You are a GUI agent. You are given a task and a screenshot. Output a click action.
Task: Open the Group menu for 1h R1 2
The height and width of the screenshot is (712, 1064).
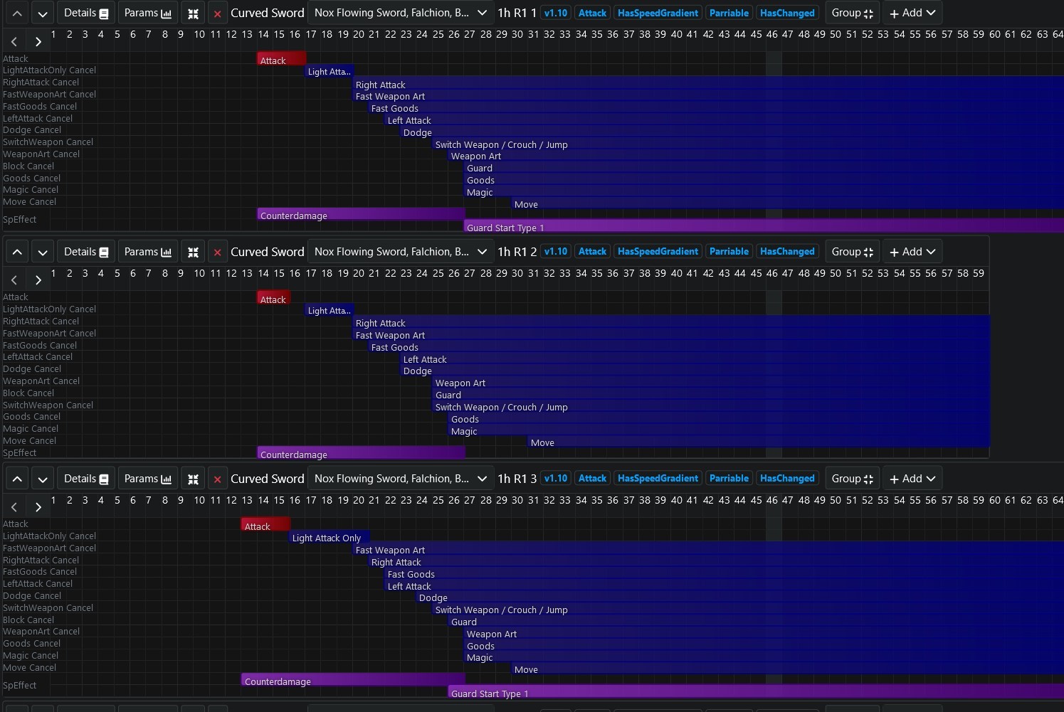852,252
